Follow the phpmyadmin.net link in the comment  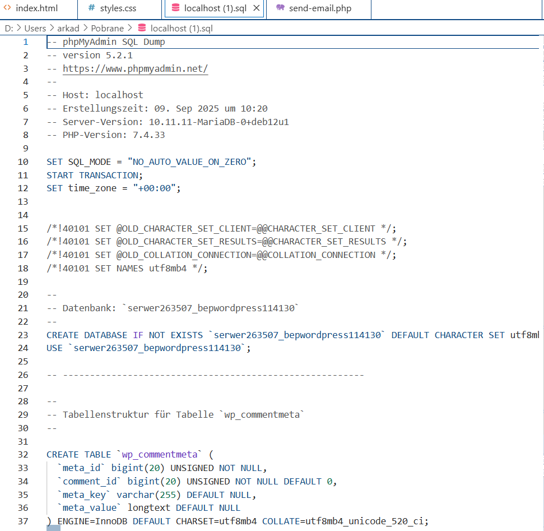[135, 68]
